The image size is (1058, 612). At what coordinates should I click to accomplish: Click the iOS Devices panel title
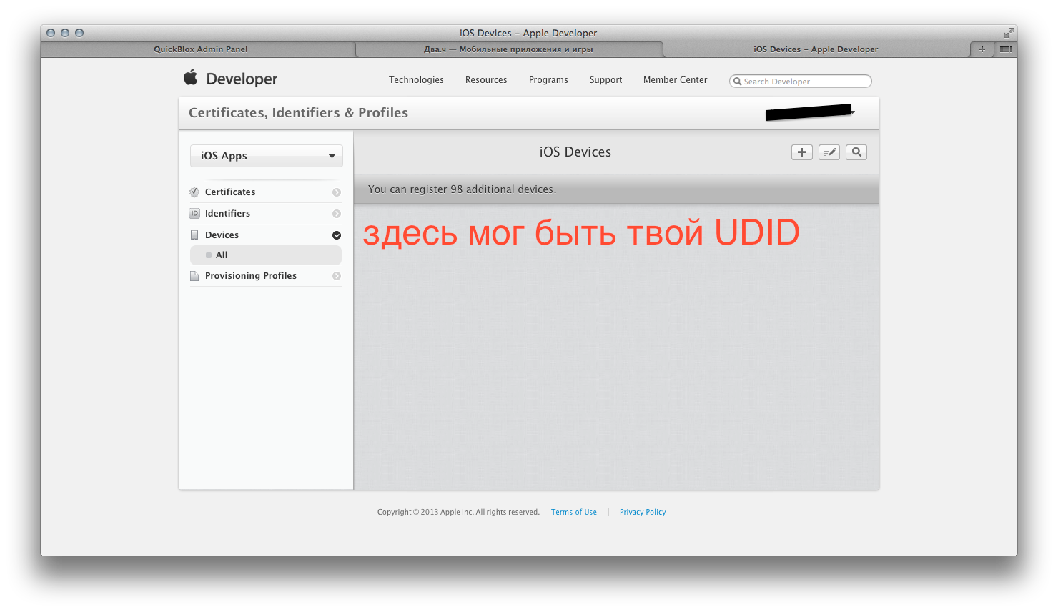[575, 152]
